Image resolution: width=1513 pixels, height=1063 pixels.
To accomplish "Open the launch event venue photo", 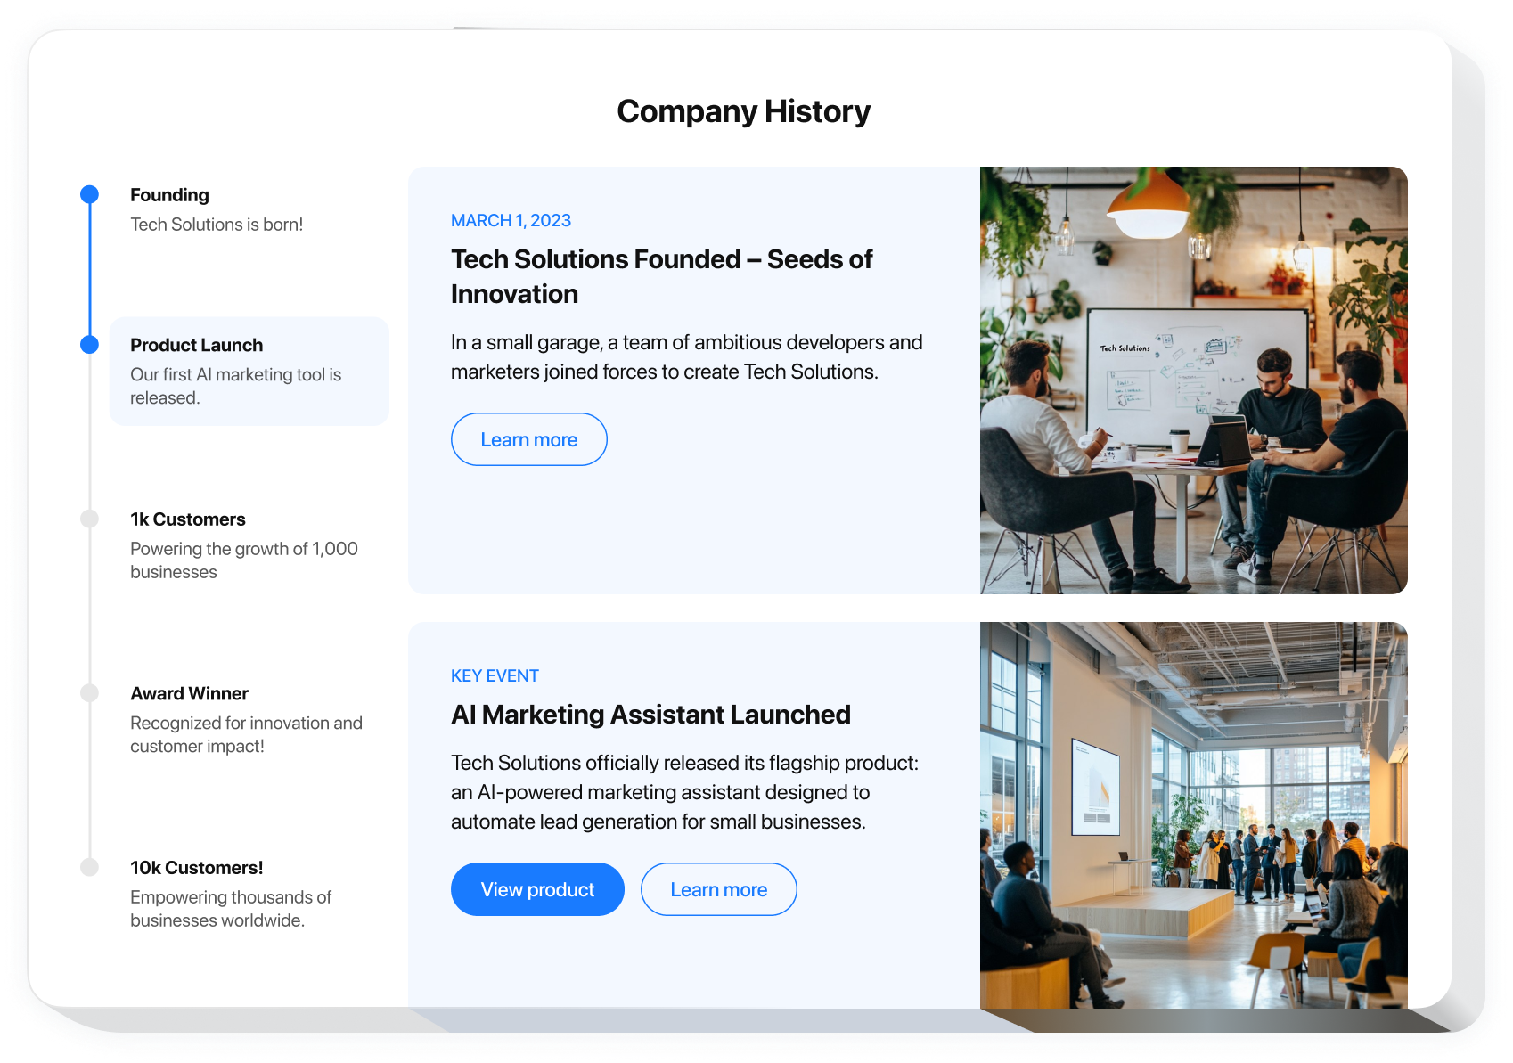I will (1194, 815).
